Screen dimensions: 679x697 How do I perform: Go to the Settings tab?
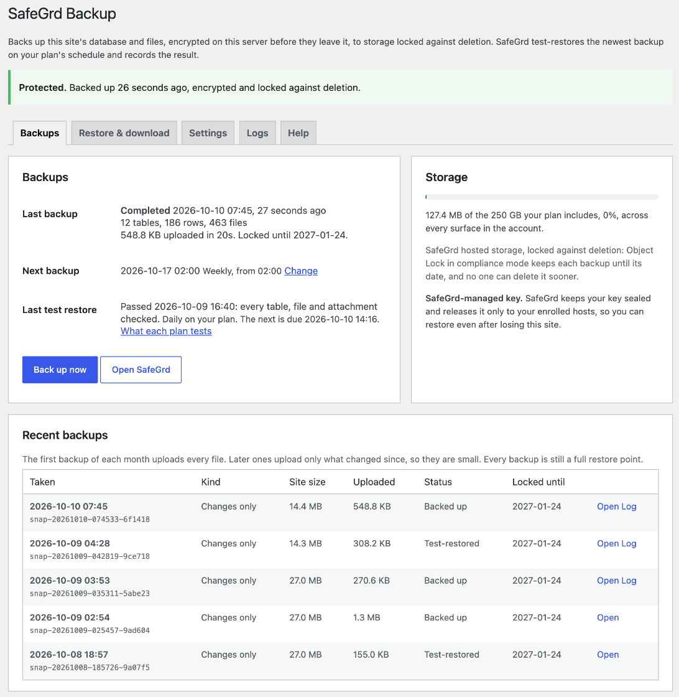pos(208,133)
